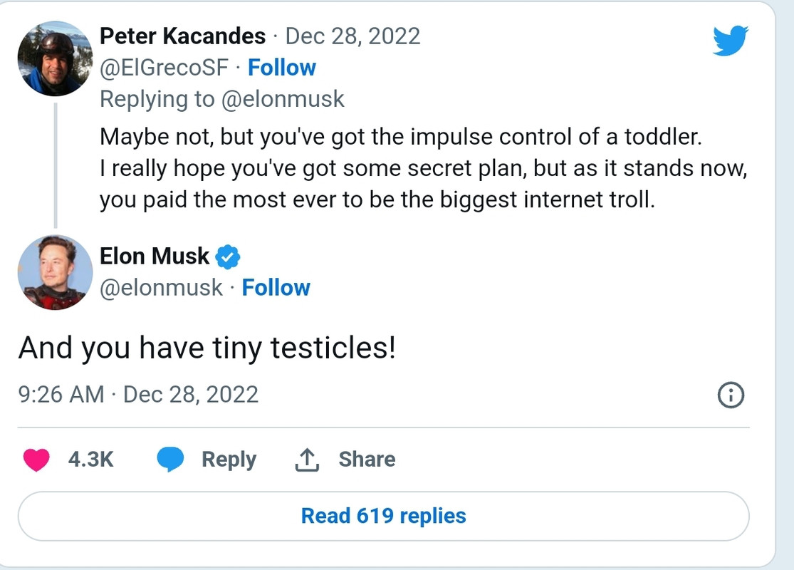Like the tweet with the heart icon

[x=36, y=460]
